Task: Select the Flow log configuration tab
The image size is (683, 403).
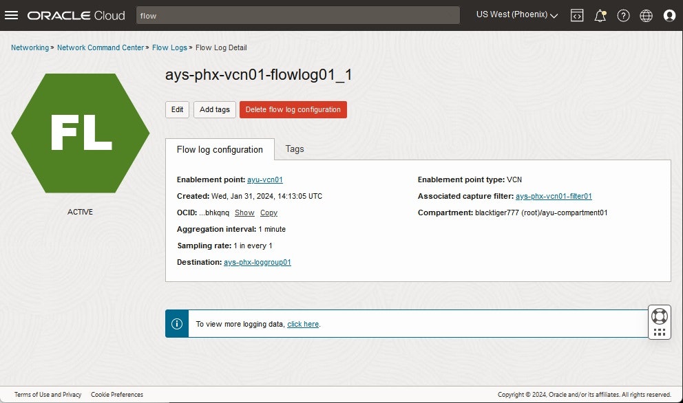Action: [x=220, y=149]
